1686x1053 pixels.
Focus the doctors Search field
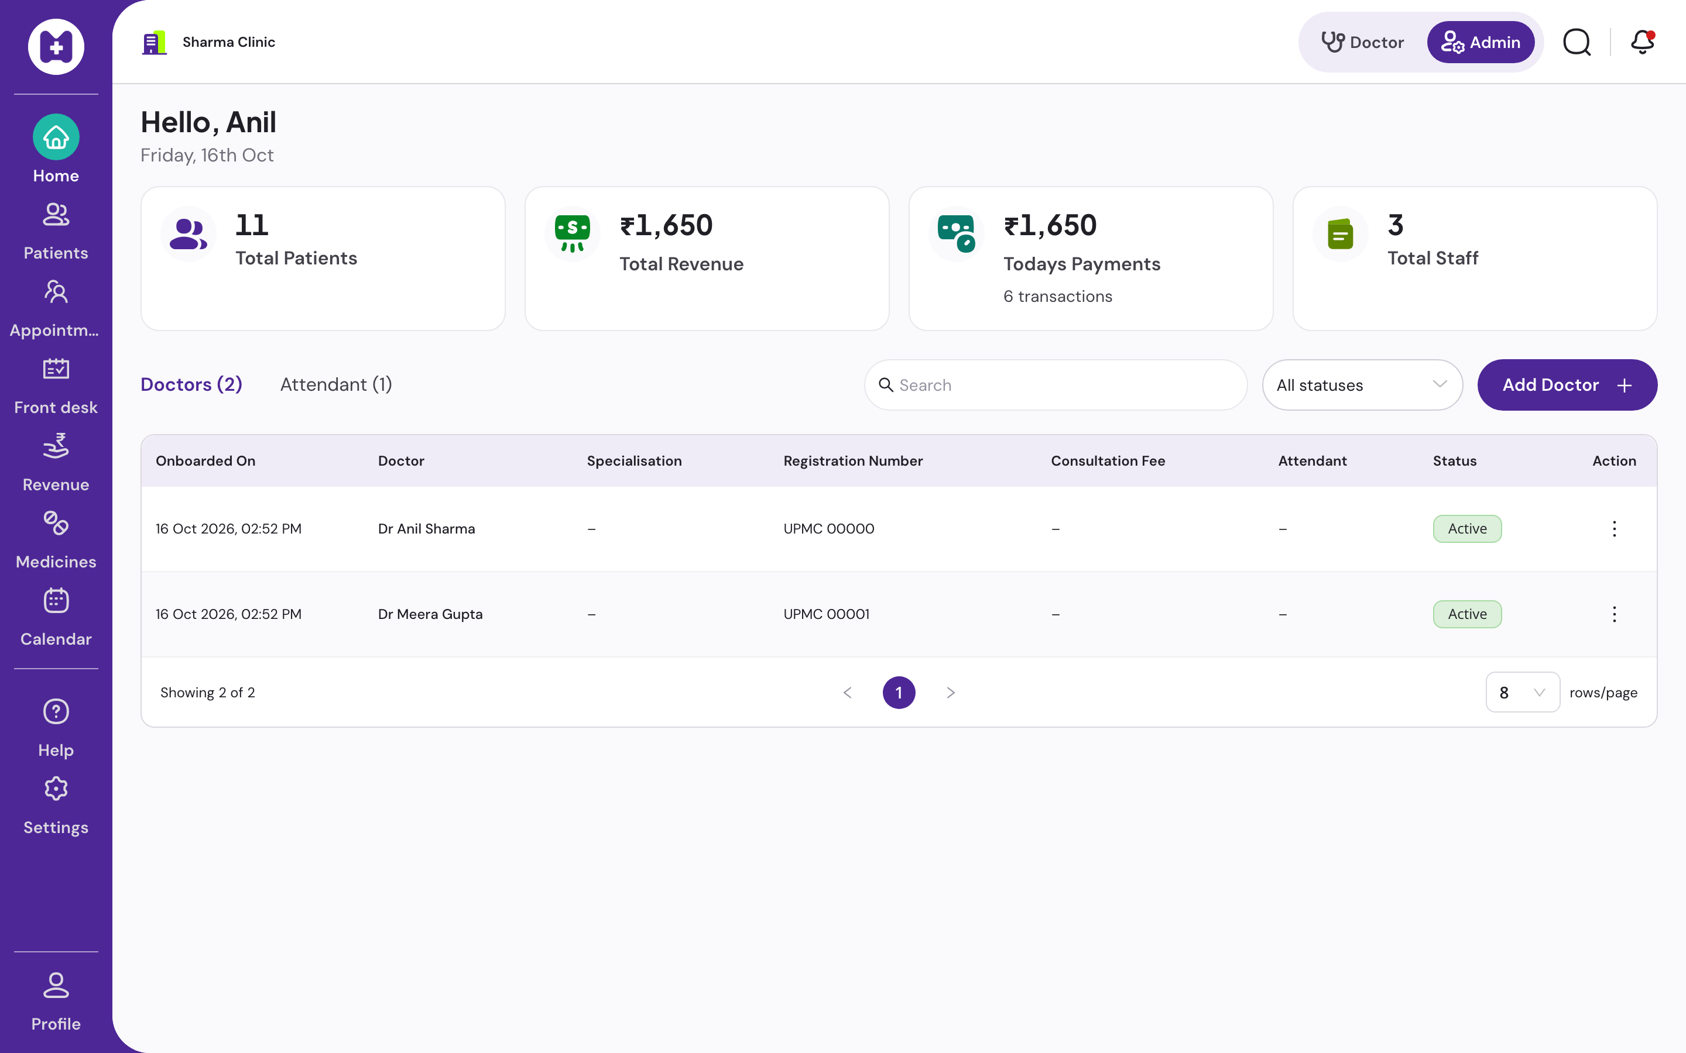(1056, 385)
